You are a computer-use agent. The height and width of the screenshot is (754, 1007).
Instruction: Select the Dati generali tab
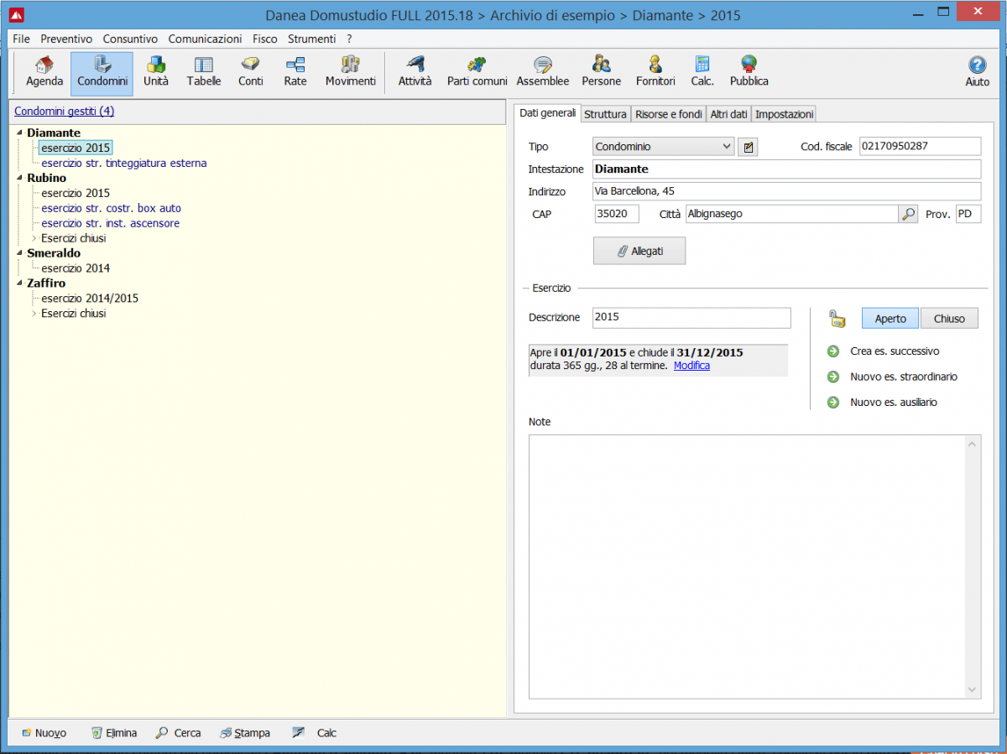[547, 113]
